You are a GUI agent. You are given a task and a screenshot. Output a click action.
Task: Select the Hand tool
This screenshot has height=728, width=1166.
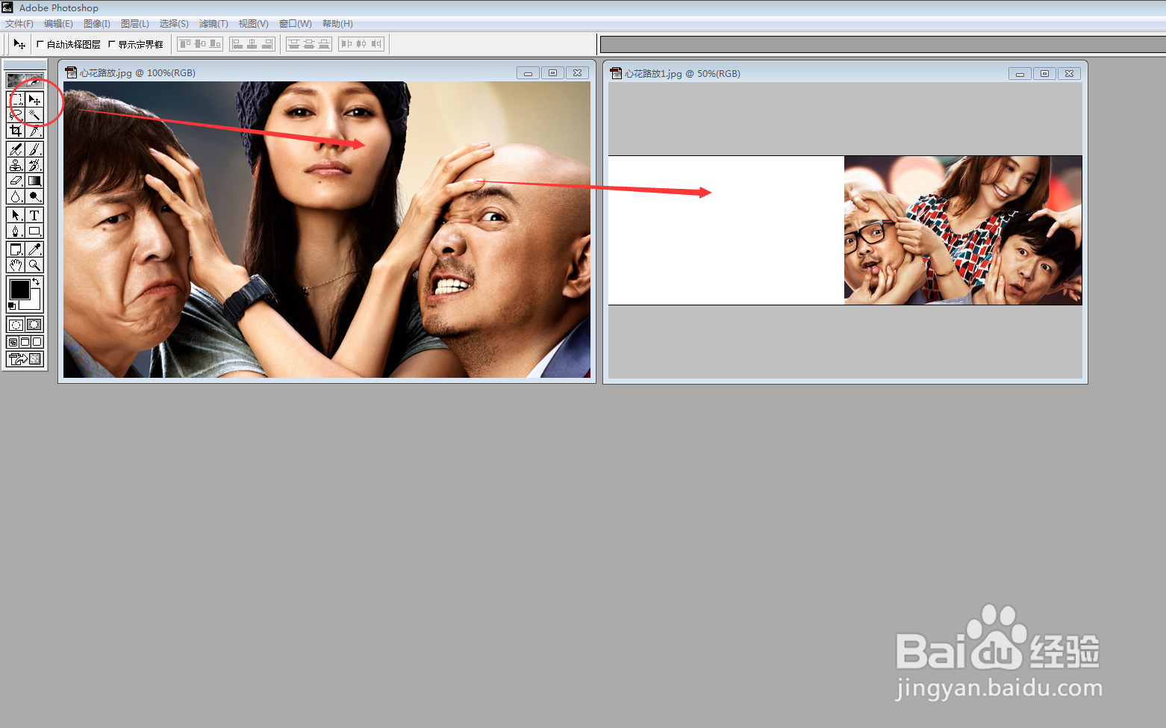16,265
